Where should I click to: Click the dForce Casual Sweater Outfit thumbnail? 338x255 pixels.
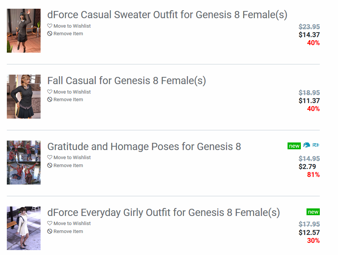point(24,31)
